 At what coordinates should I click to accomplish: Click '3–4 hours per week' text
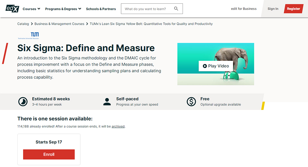[47, 105]
